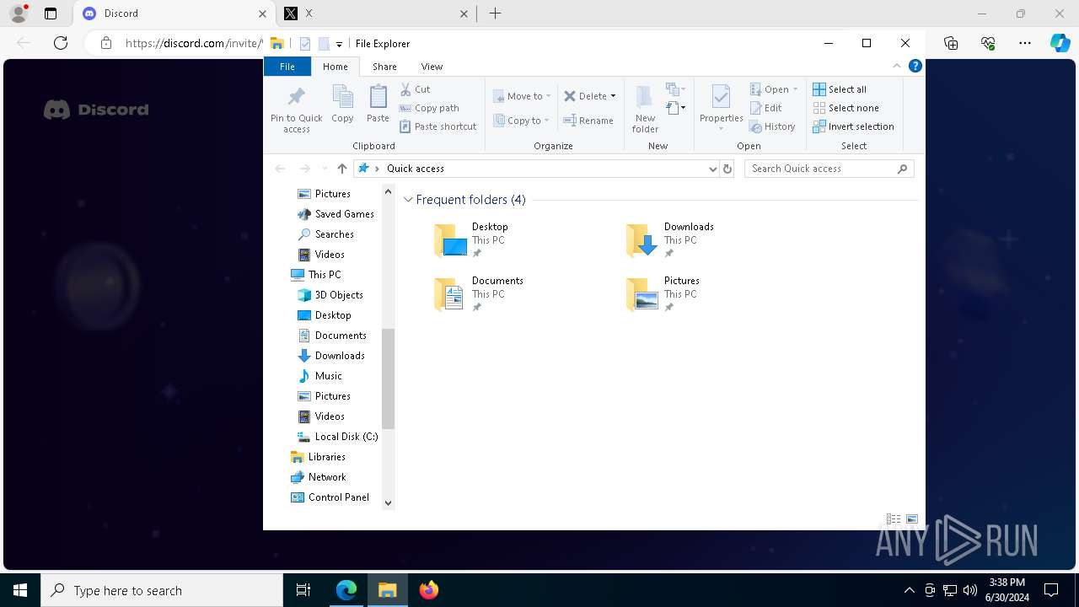
Task: Open the File menu tab
Action: click(x=287, y=67)
